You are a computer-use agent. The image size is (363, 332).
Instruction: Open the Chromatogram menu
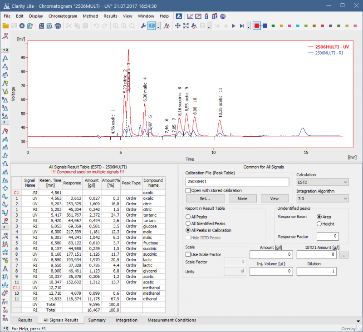(x=63, y=16)
